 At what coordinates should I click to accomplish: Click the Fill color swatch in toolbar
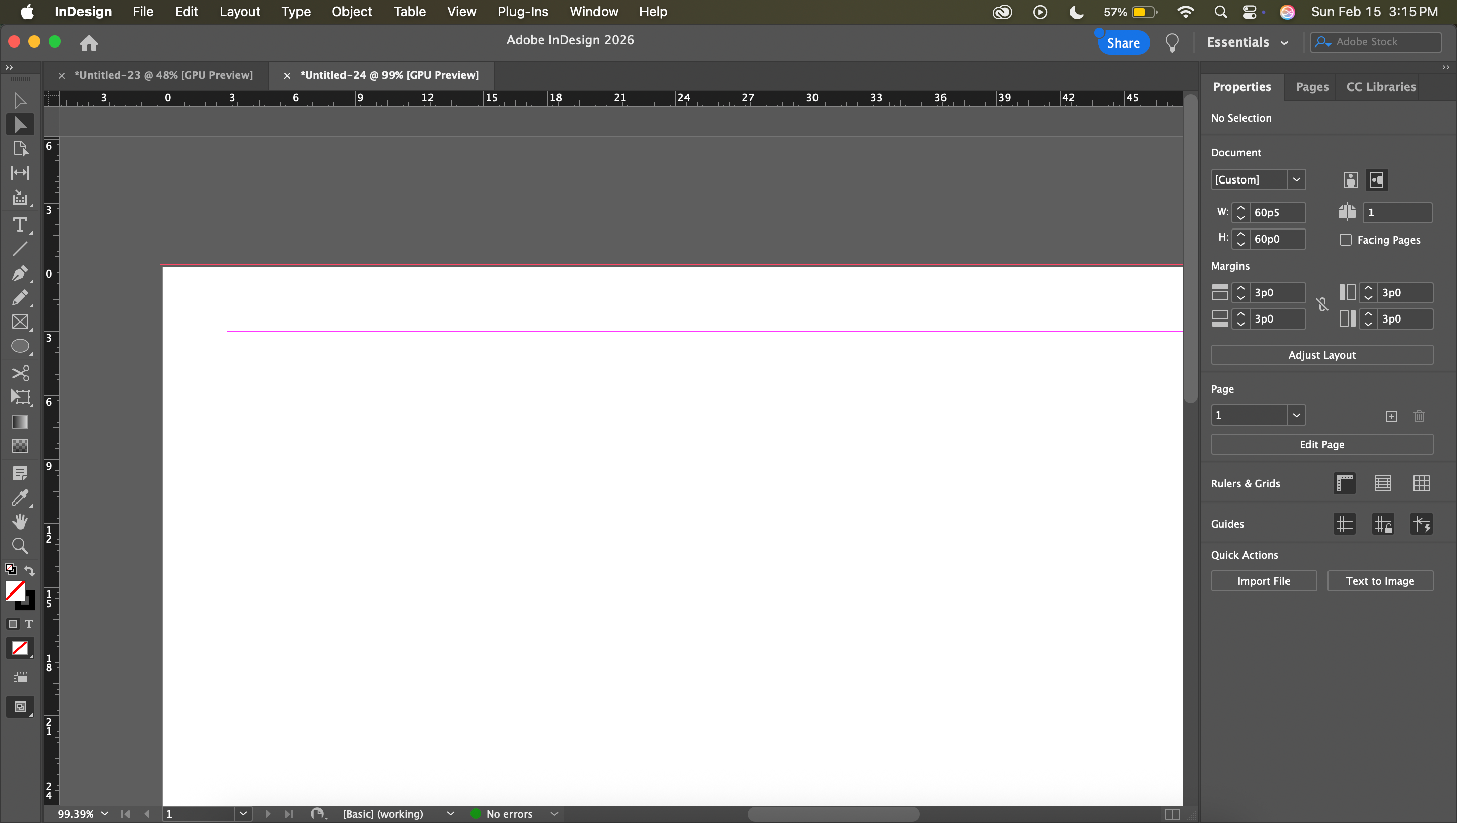pos(15,590)
